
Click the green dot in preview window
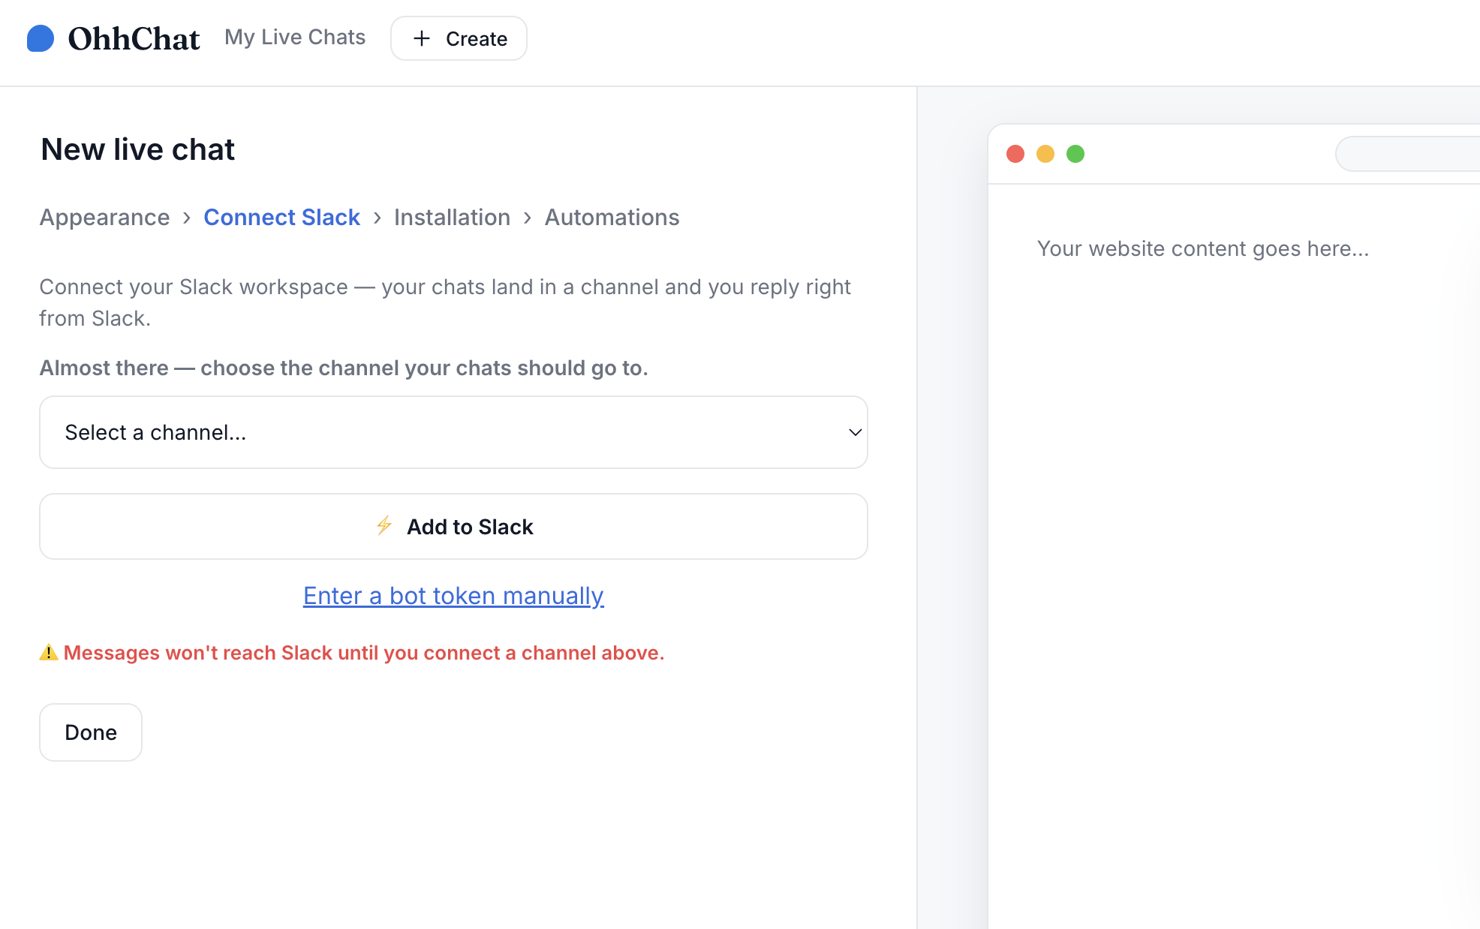click(x=1075, y=154)
